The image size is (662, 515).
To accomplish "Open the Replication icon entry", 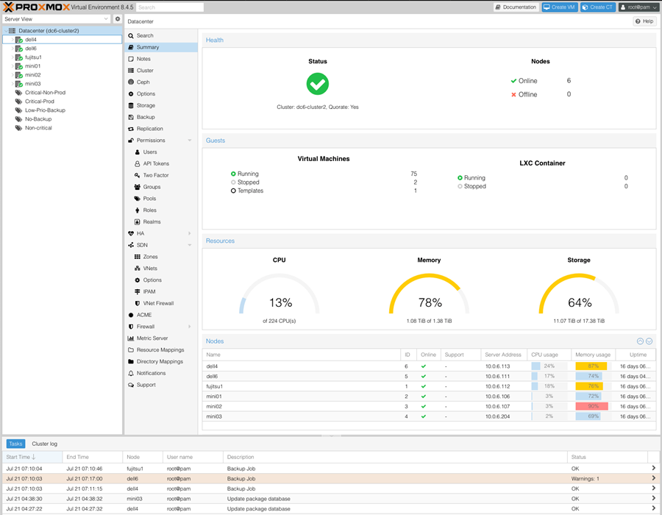I will [131, 129].
